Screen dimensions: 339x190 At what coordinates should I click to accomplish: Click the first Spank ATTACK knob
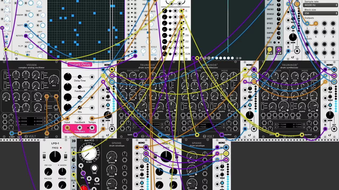[112, 157]
